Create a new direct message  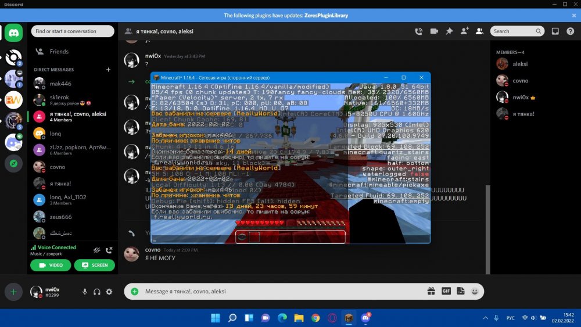coord(108,70)
